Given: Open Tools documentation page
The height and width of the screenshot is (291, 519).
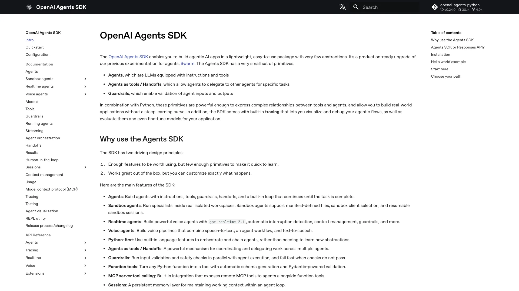Looking at the screenshot, I should pos(30,109).
